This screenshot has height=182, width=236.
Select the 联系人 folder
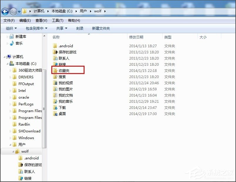pos(62,58)
